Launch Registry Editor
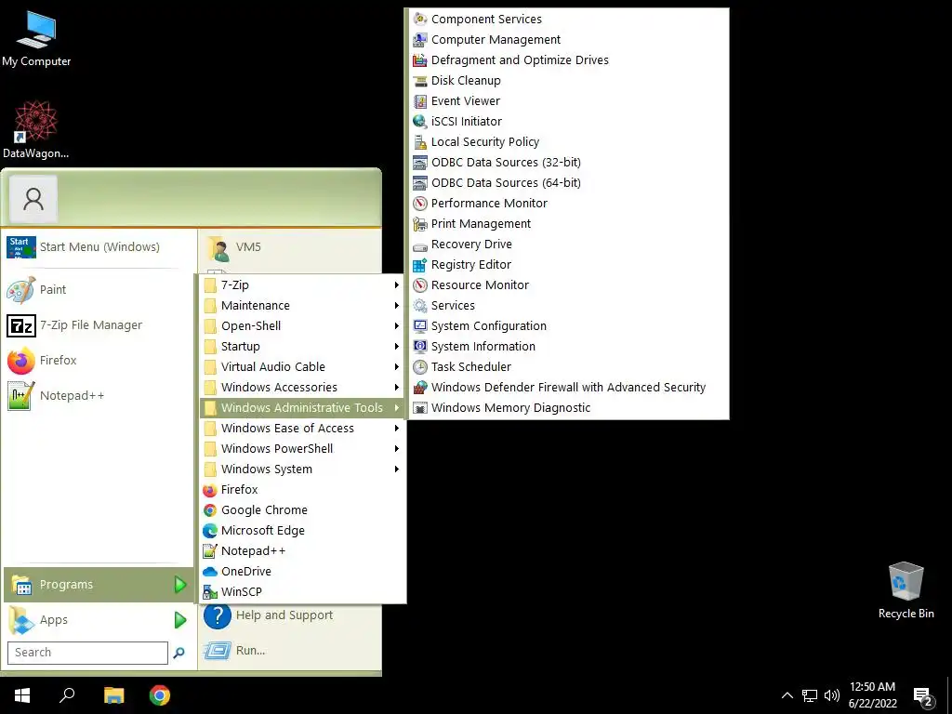This screenshot has width=952, height=714. (x=568, y=265)
